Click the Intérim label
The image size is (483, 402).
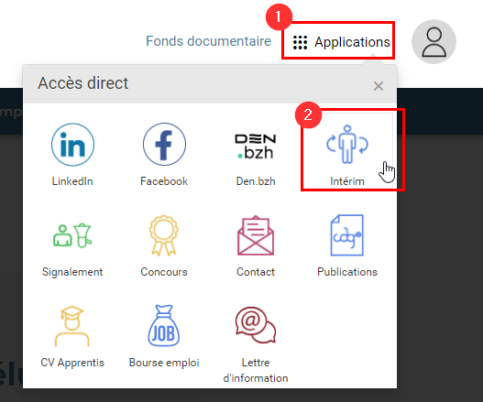[347, 181]
